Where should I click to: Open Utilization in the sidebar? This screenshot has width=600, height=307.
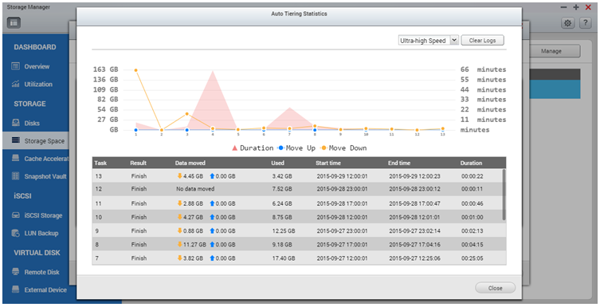[x=38, y=84]
